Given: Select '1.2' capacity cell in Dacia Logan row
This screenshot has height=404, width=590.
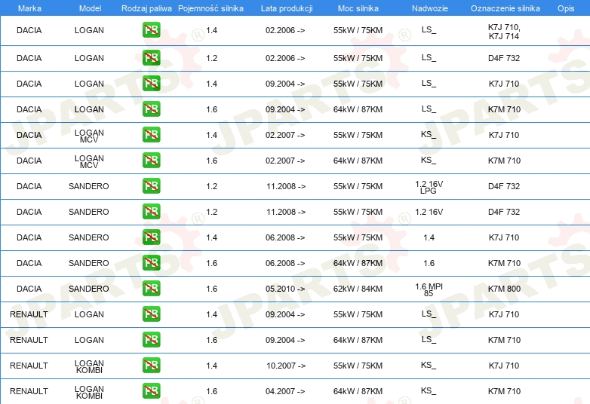Looking at the screenshot, I should point(211,58).
